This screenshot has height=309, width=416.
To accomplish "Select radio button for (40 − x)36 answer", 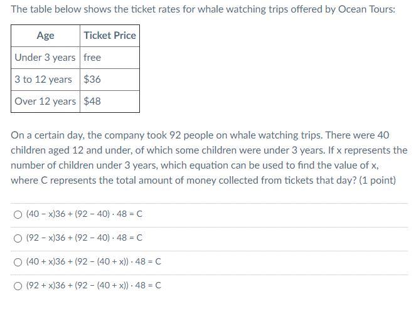I will coord(17,214).
